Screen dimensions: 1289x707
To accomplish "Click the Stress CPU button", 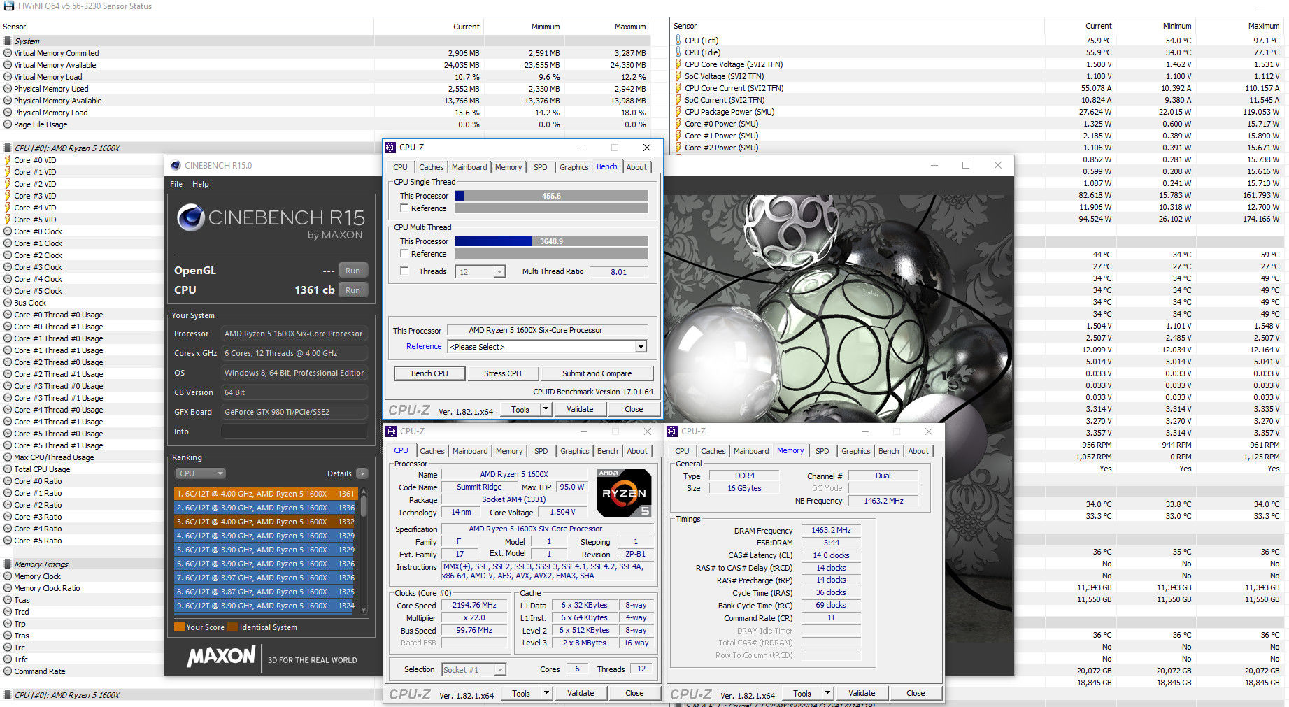I will [503, 373].
